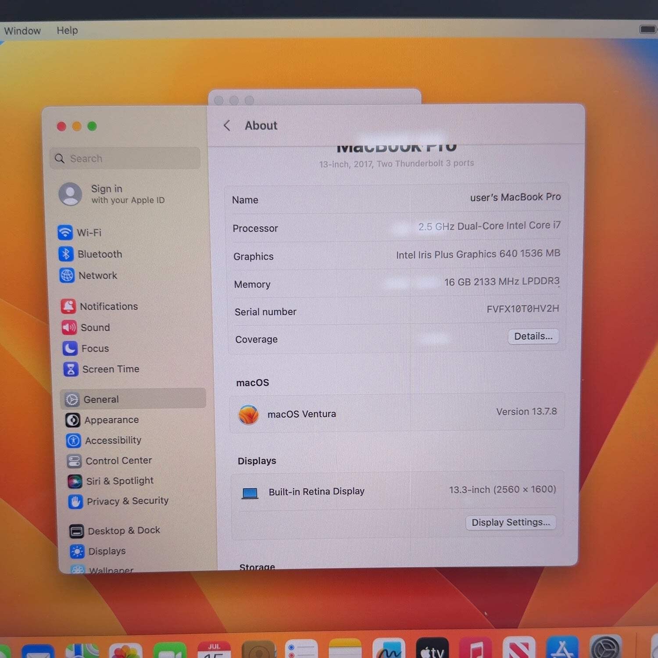Open Displays in the sidebar
658x658 pixels.
pyautogui.click(x=98, y=551)
